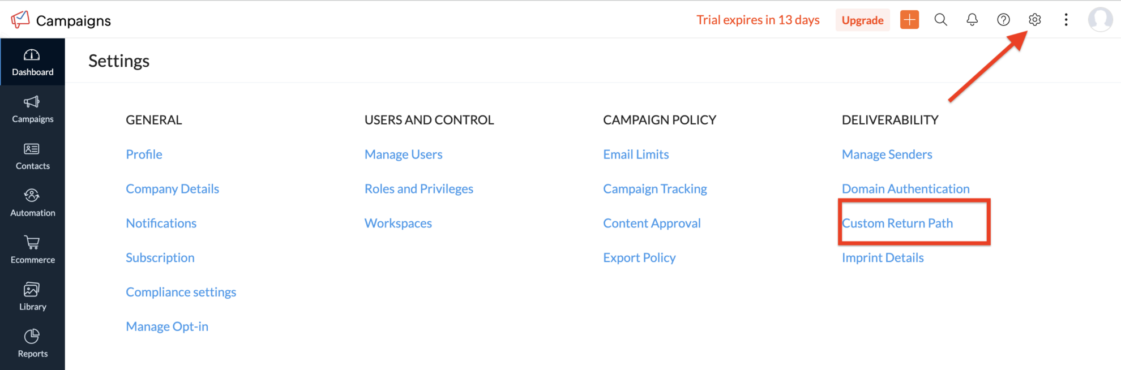Open the search icon in the top bar
The width and height of the screenshot is (1121, 370).
coord(941,19)
